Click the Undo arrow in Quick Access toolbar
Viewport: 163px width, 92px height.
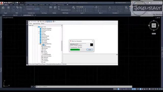coord(19,3)
